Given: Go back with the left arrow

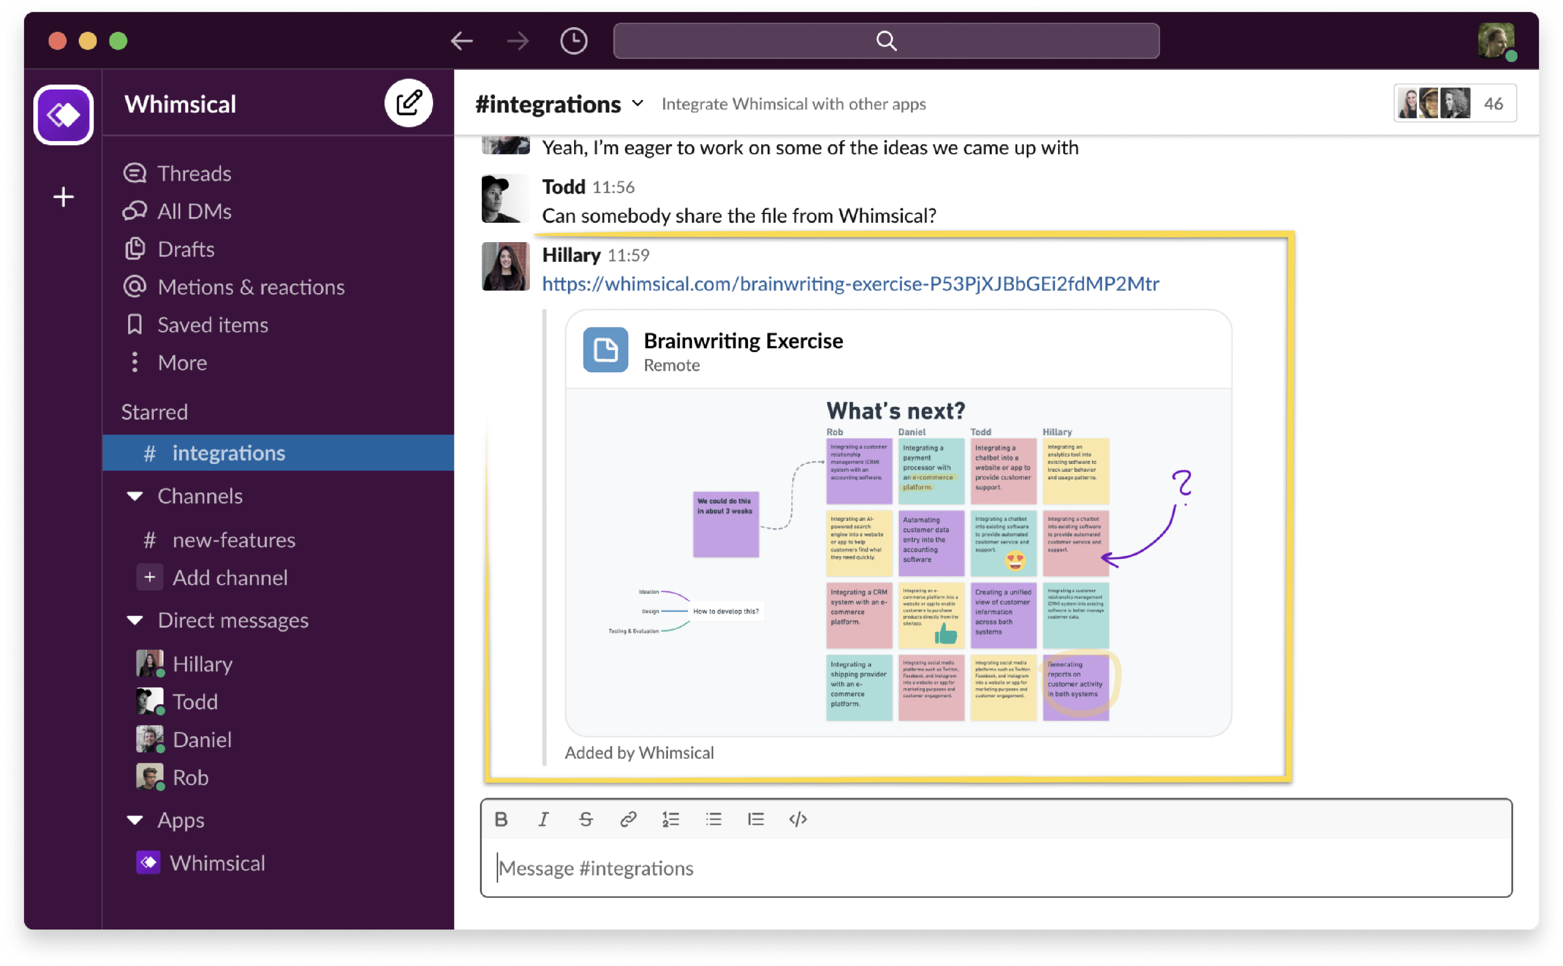Looking at the screenshot, I should tap(462, 42).
